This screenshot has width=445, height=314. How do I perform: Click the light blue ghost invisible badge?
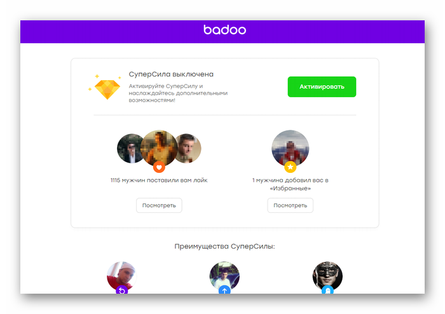tap(327, 290)
